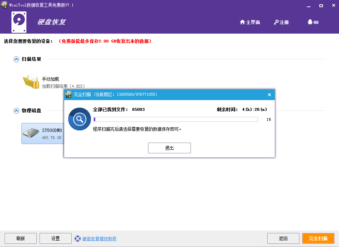Open the 注册 registration option

tap(281, 22)
